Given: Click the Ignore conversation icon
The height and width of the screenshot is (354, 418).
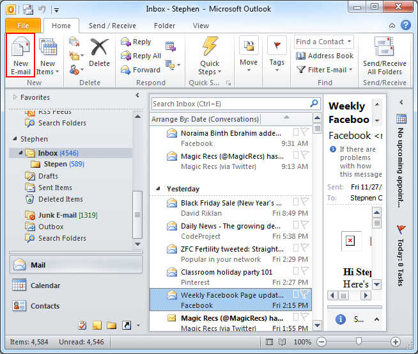Looking at the screenshot, I should pyautogui.click(x=74, y=42).
